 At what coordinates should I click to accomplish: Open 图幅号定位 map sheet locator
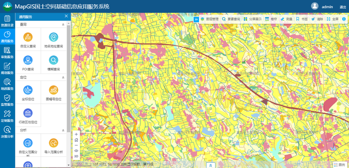pos(54,93)
